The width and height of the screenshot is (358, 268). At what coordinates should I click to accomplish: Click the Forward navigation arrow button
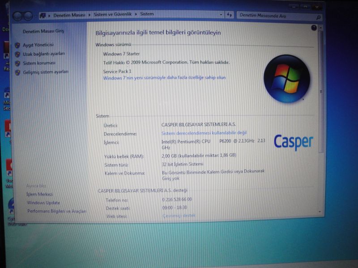pyautogui.click(x=28, y=16)
